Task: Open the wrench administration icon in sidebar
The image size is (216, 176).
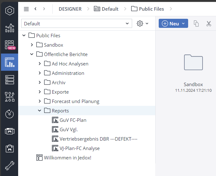Action: tap(9, 166)
